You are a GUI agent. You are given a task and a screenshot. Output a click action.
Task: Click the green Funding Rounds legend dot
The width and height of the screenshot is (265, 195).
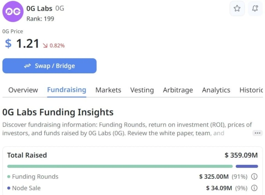tap(9, 176)
